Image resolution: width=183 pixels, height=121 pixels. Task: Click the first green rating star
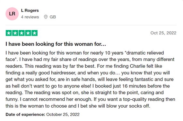pos(9,33)
